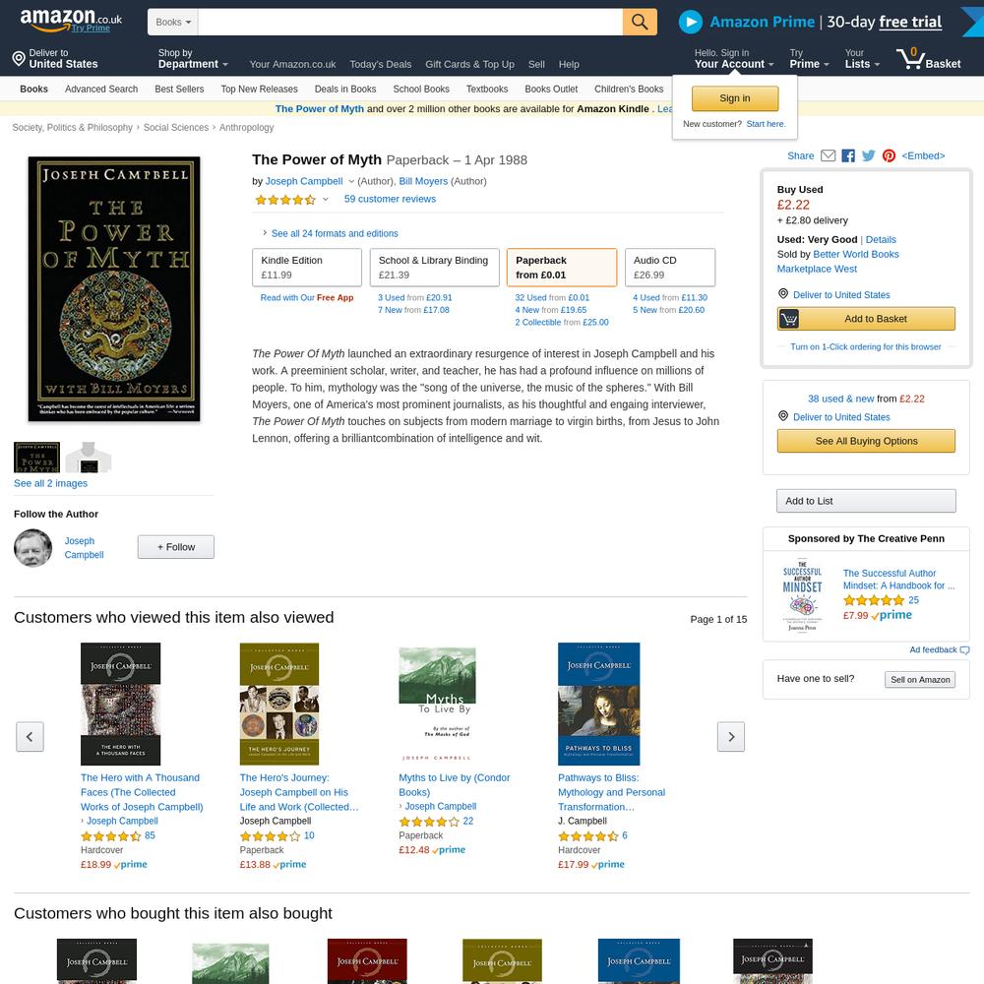Open the Books search category dropdown

[173, 22]
